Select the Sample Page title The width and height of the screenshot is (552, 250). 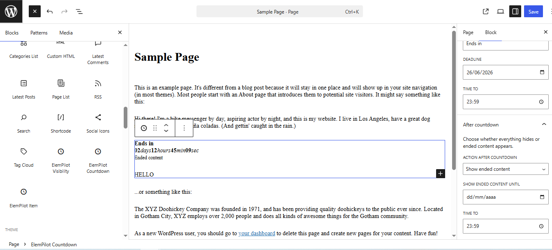click(x=167, y=57)
